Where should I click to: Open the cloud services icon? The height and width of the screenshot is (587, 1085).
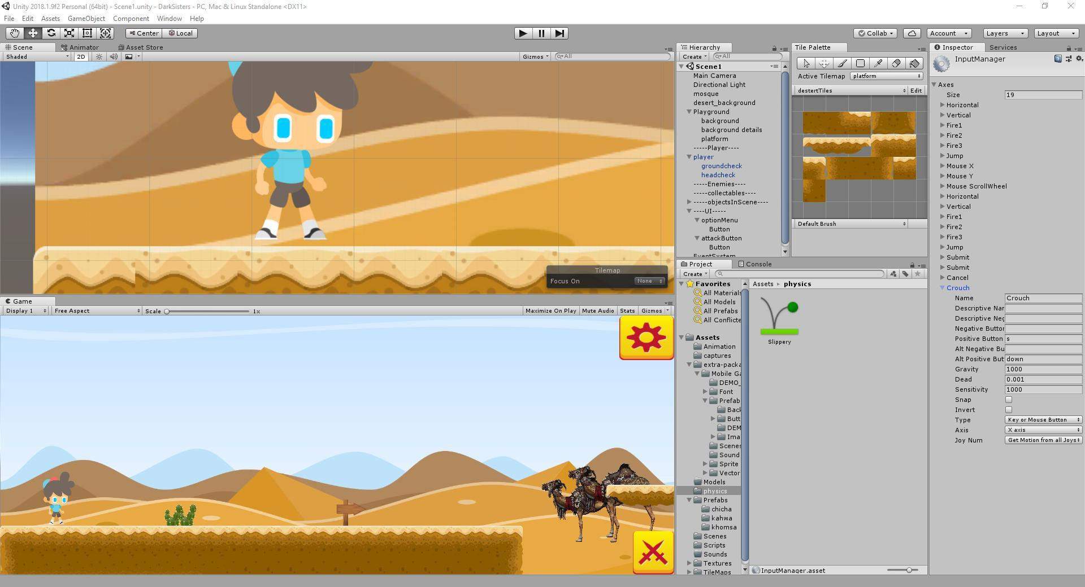[912, 33]
